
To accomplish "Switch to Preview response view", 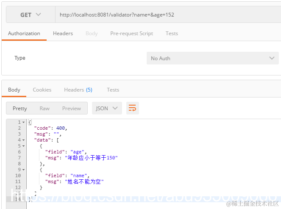I will coord(72,108).
